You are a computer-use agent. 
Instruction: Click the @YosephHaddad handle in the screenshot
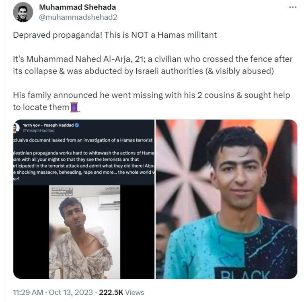point(39,130)
